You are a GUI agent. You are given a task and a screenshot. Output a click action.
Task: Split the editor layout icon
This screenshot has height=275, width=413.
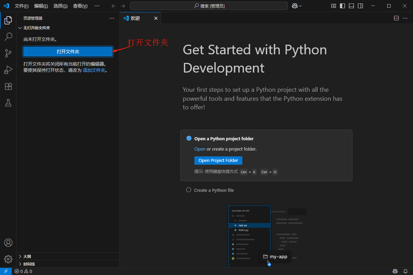396,18
